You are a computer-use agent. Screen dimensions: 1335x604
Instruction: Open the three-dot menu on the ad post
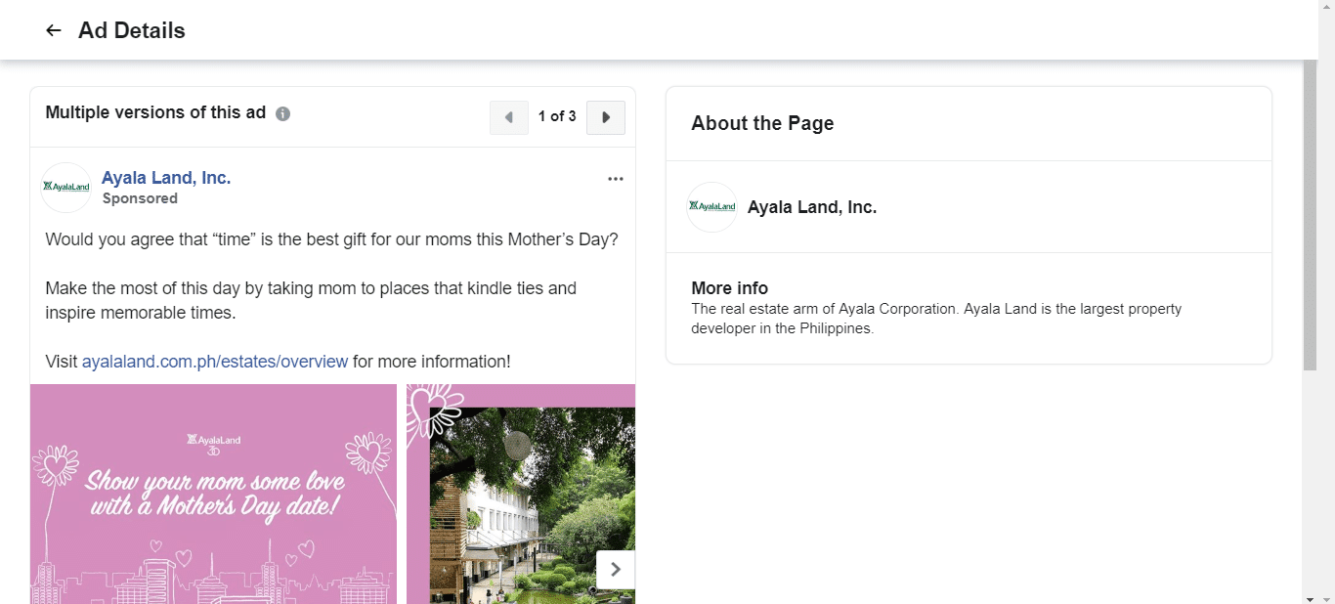tap(616, 179)
